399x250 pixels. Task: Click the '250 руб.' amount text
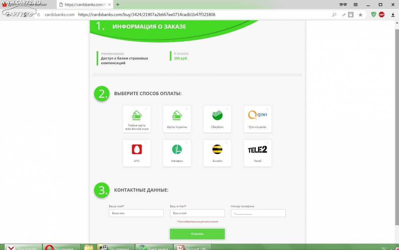tap(181, 58)
